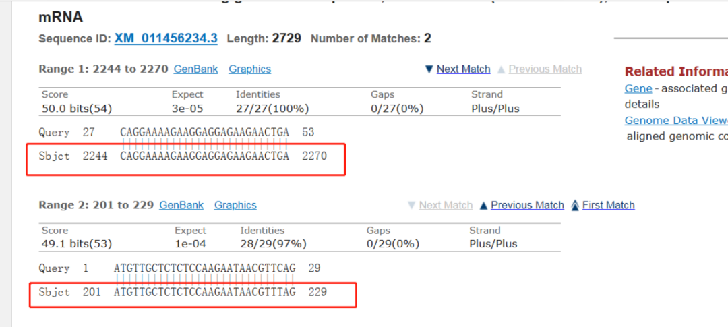Click the Sbjct sequence starting at 201
Image resolution: width=728 pixels, height=327 pixels.
click(205, 292)
